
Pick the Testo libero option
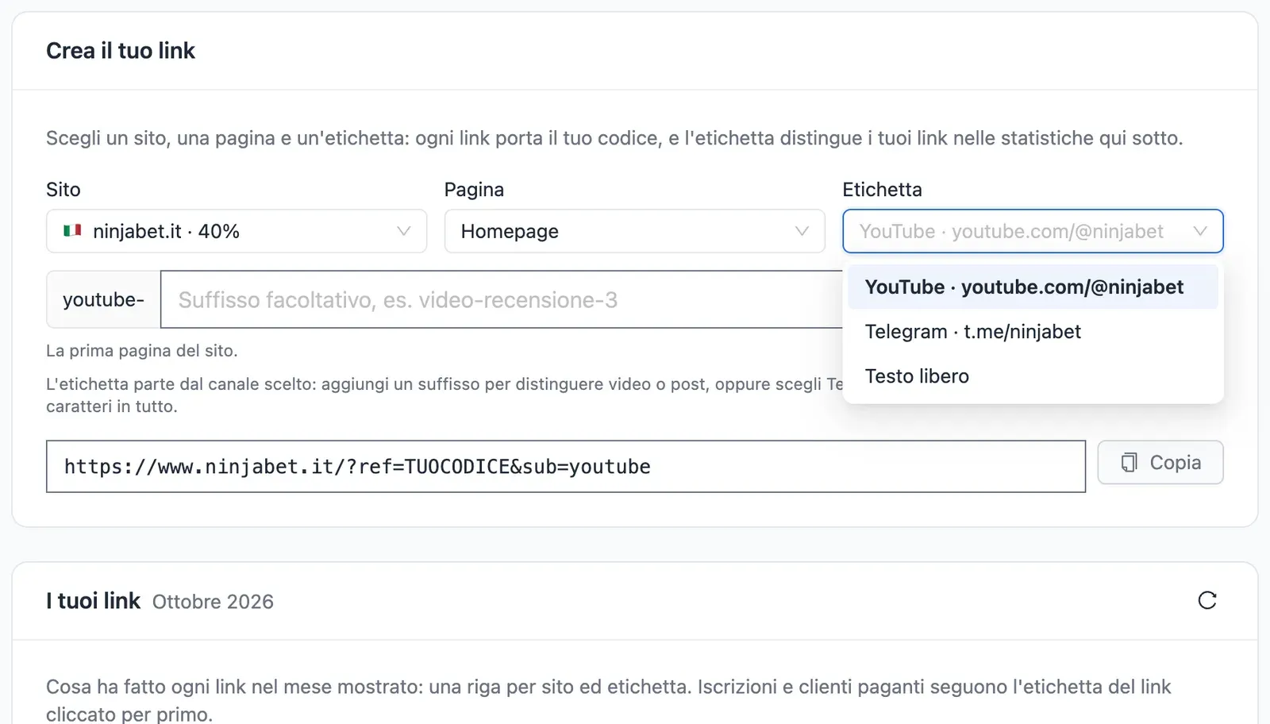tap(1032, 375)
